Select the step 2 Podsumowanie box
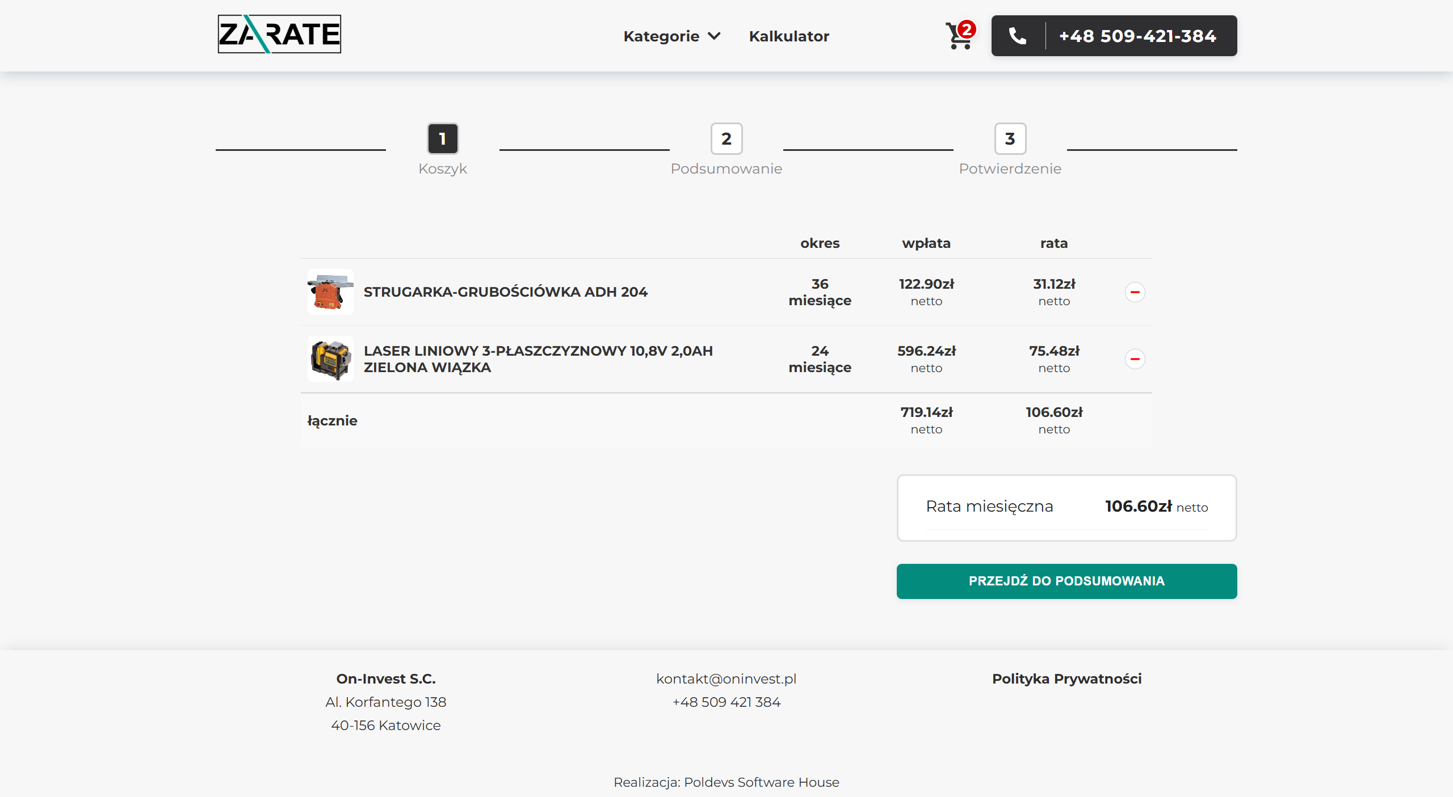 726,138
